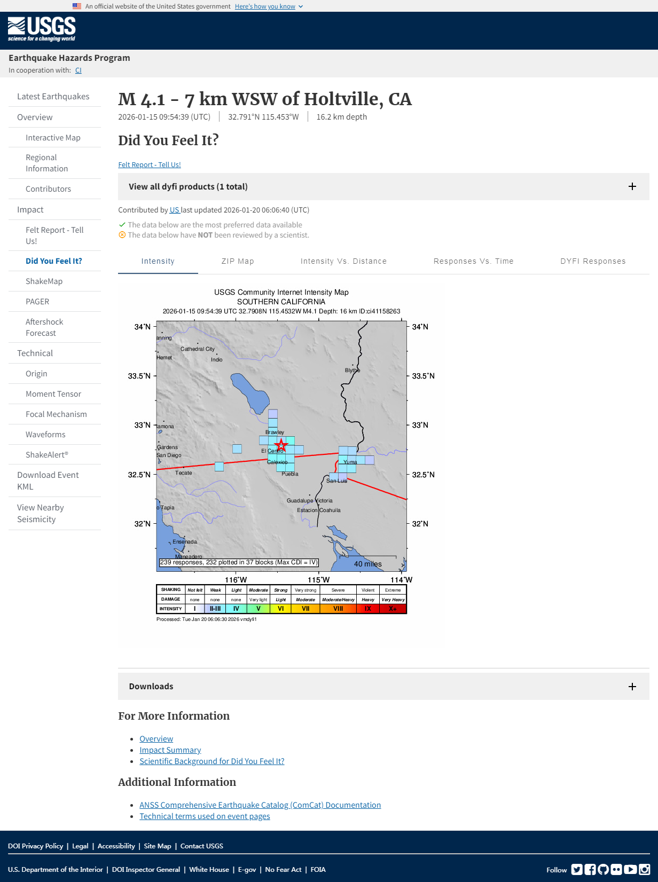
Task: Expand 'Here's how you know' dropdown
Action: pos(269,6)
